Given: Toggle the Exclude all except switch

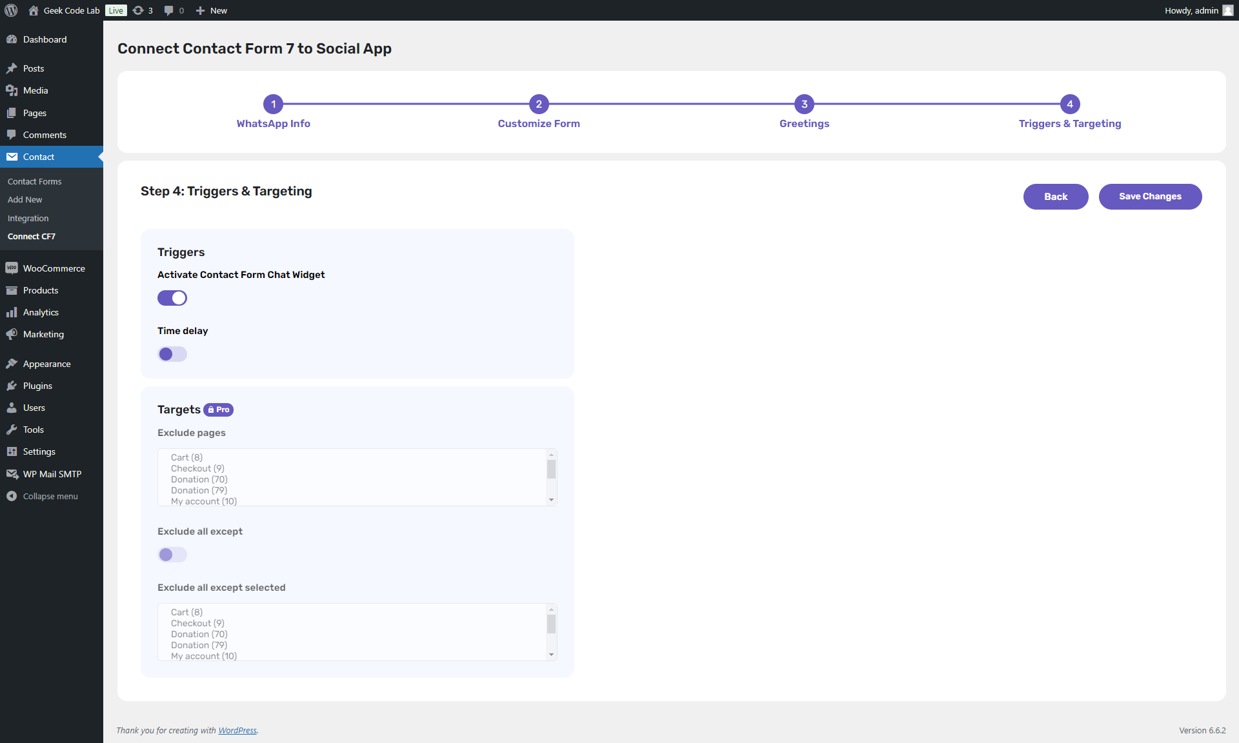Looking at the screenshot, I should click(172, 555).
